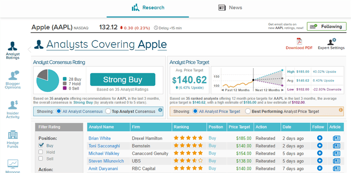Click the $154.00 price target cell
Viewport: 351px width, 173px height.
click(244, 154)
